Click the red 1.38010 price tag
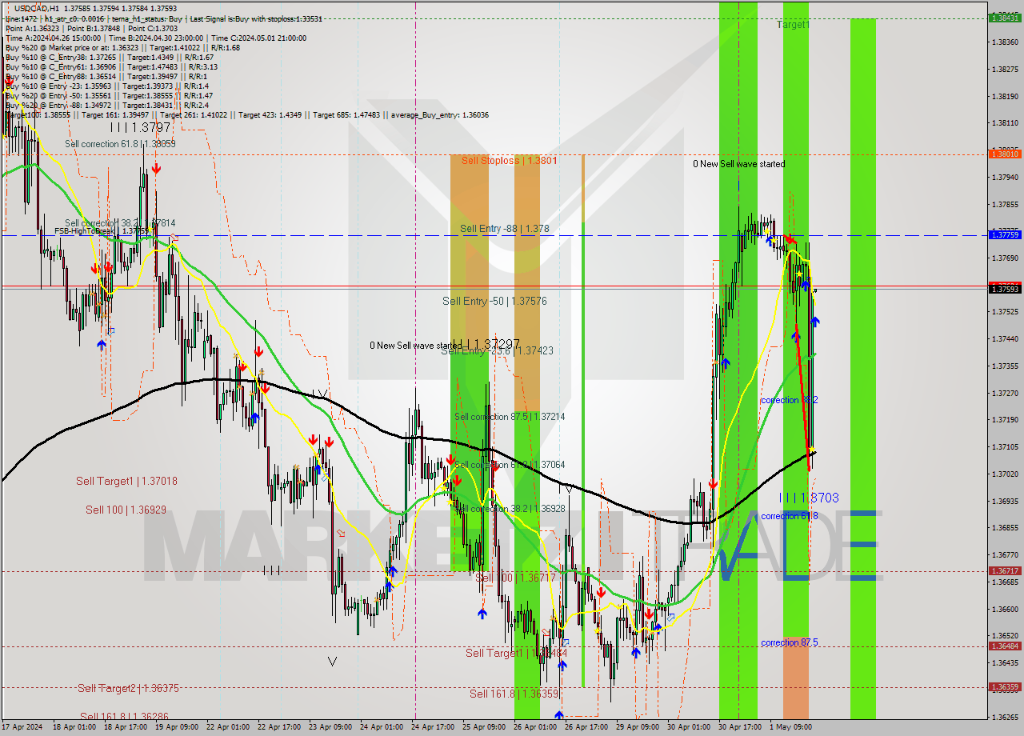Viewport: 1024px width, 736px height. (1005, 153)
